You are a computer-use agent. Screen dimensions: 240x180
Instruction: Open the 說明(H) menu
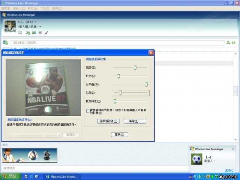(x=57, y=8)
